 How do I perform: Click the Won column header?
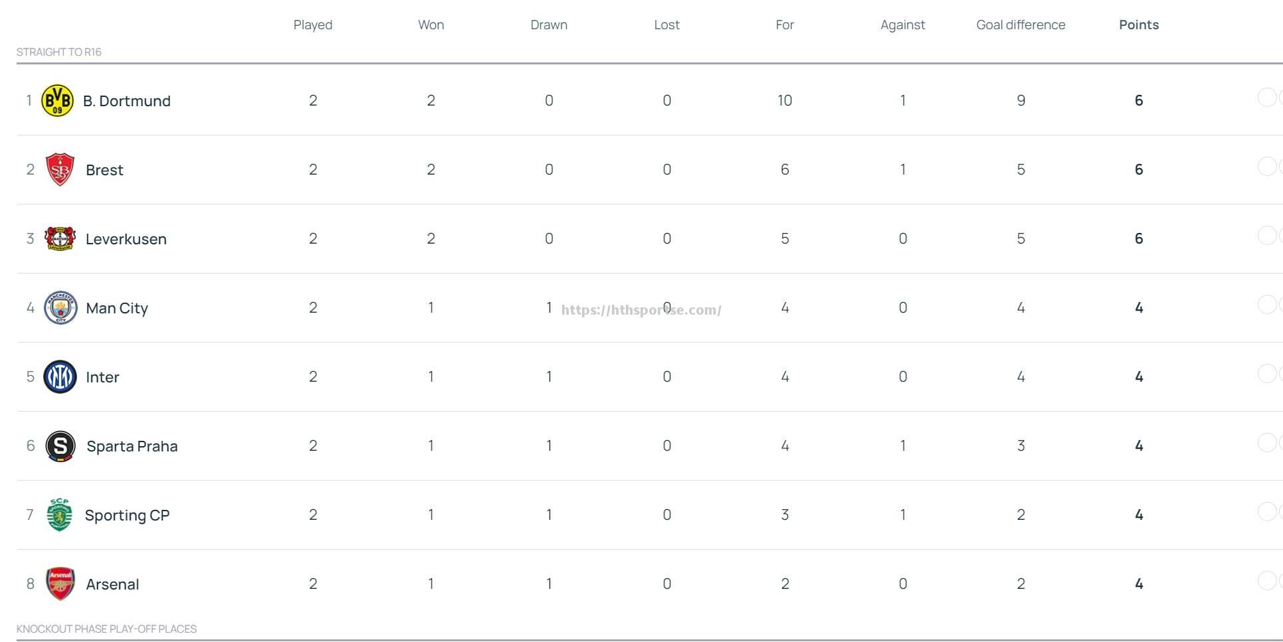pos(431,25)
